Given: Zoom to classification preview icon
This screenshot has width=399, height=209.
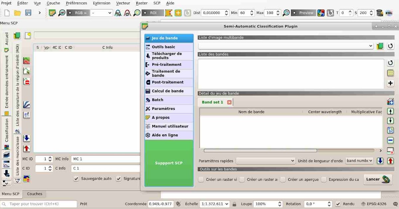Looking at the screenshot, I should coord(286,13).
